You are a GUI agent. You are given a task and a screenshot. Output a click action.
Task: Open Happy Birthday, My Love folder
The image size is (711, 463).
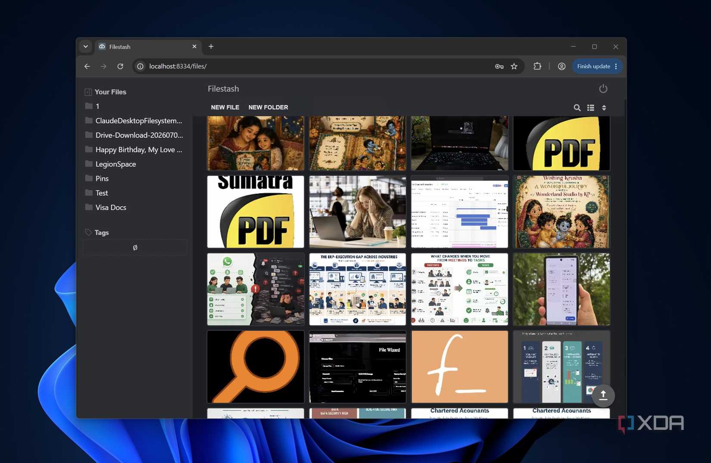[135, 150]
